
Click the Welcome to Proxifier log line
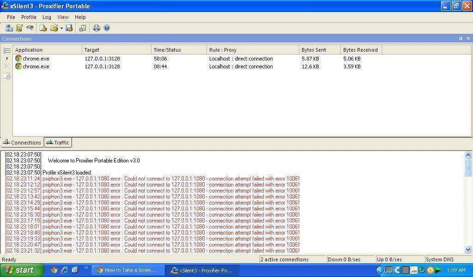(73, 161)
